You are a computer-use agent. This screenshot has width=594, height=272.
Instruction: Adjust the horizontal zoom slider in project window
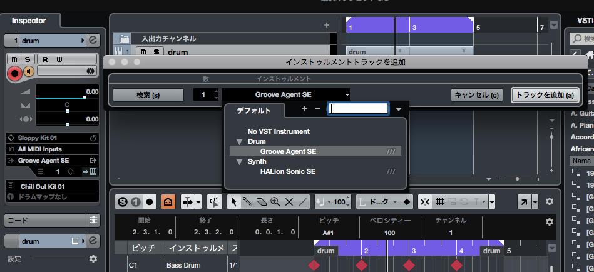tap(517, 179)
